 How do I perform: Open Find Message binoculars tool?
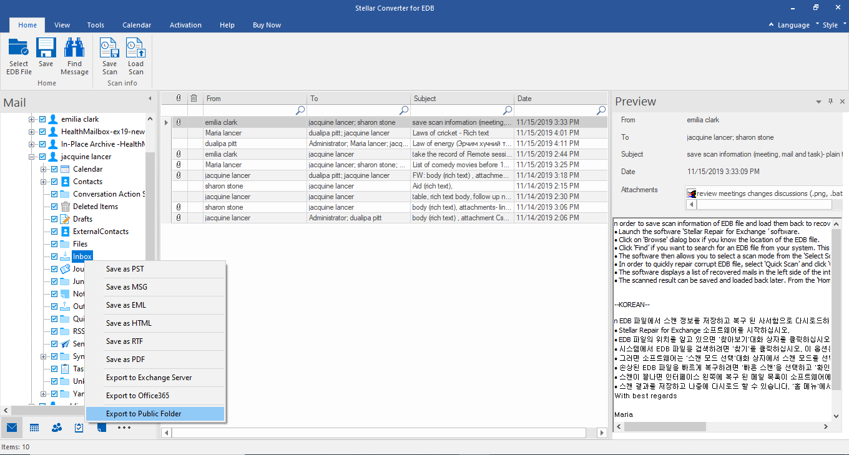click(74, 47)
